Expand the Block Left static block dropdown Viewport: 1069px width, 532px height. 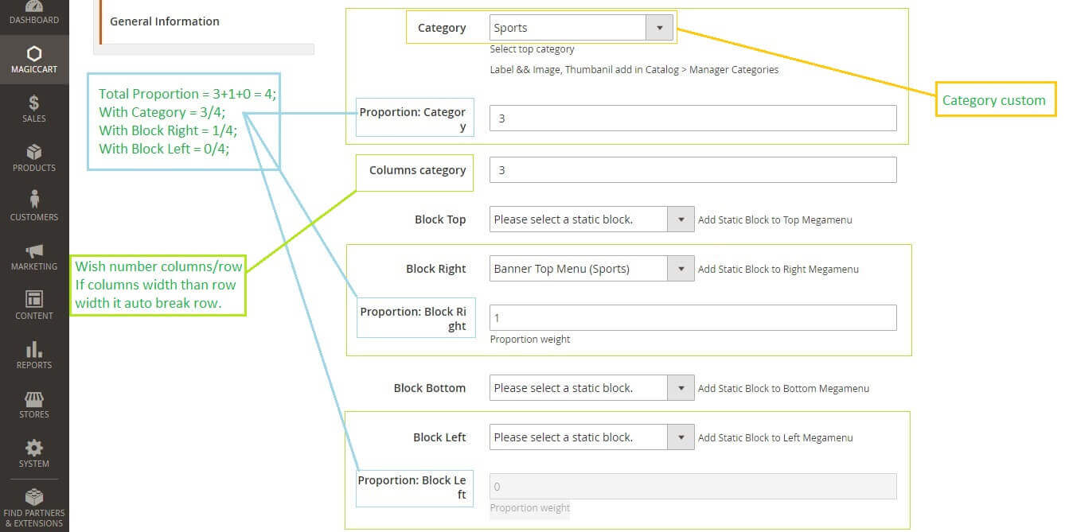(591, 437)
